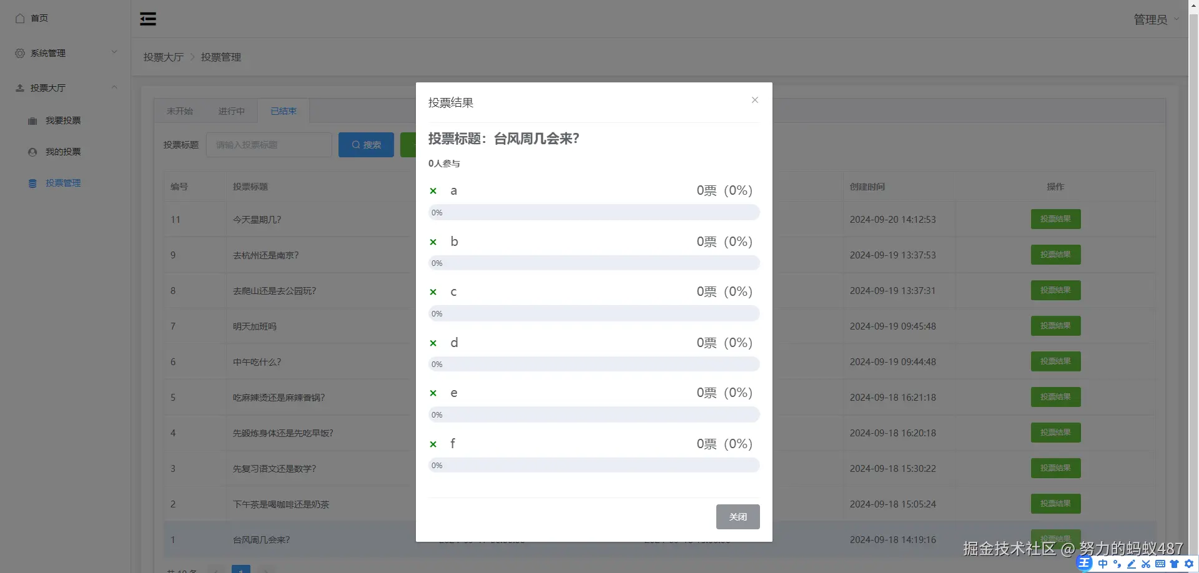Click the green X icon next to option f
This screenshot has height=573, width=1199.
point(433,444)
